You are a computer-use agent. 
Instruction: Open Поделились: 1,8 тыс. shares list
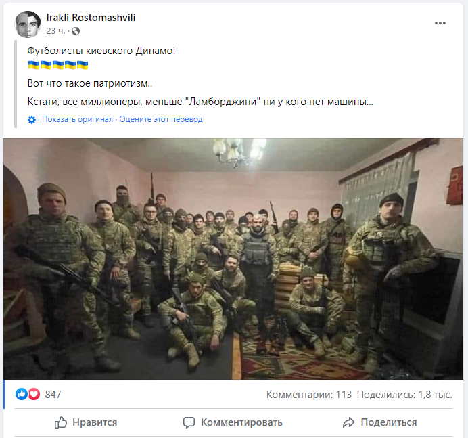(404, 395)
